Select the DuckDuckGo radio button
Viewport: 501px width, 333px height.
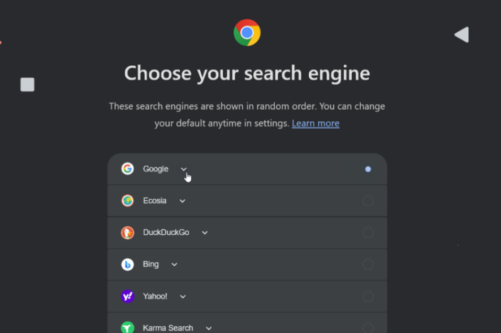coord(368,233)
